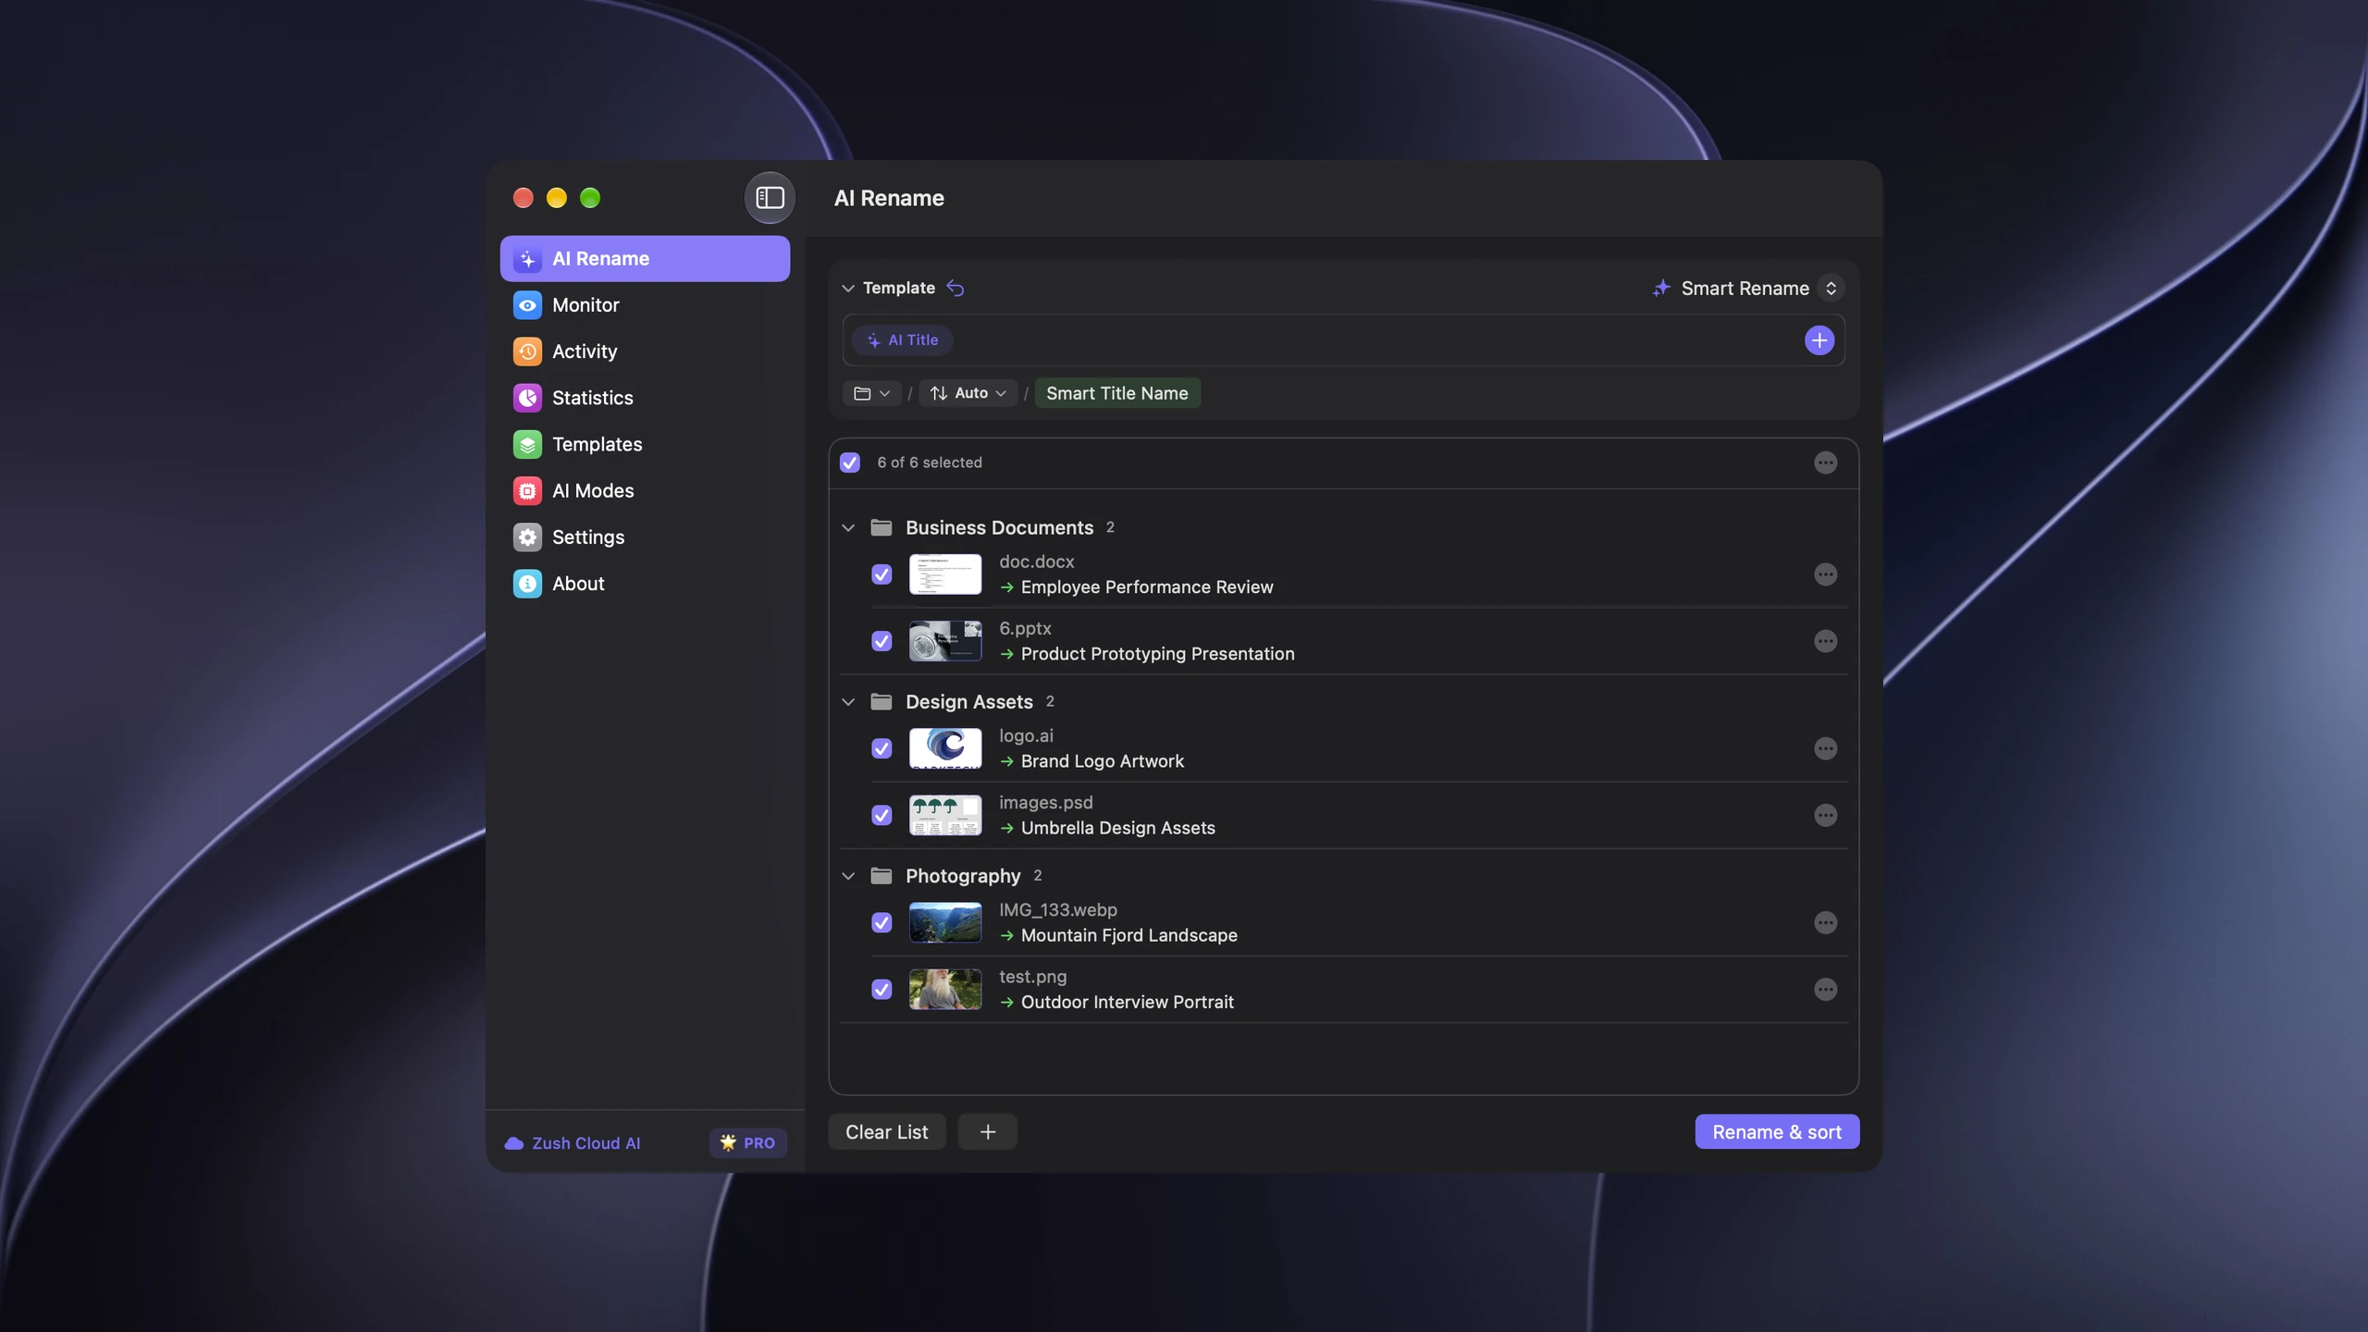Collapse the Photography group
This screenshot has width=2368, height=1332.
click(x=848, y=875)
